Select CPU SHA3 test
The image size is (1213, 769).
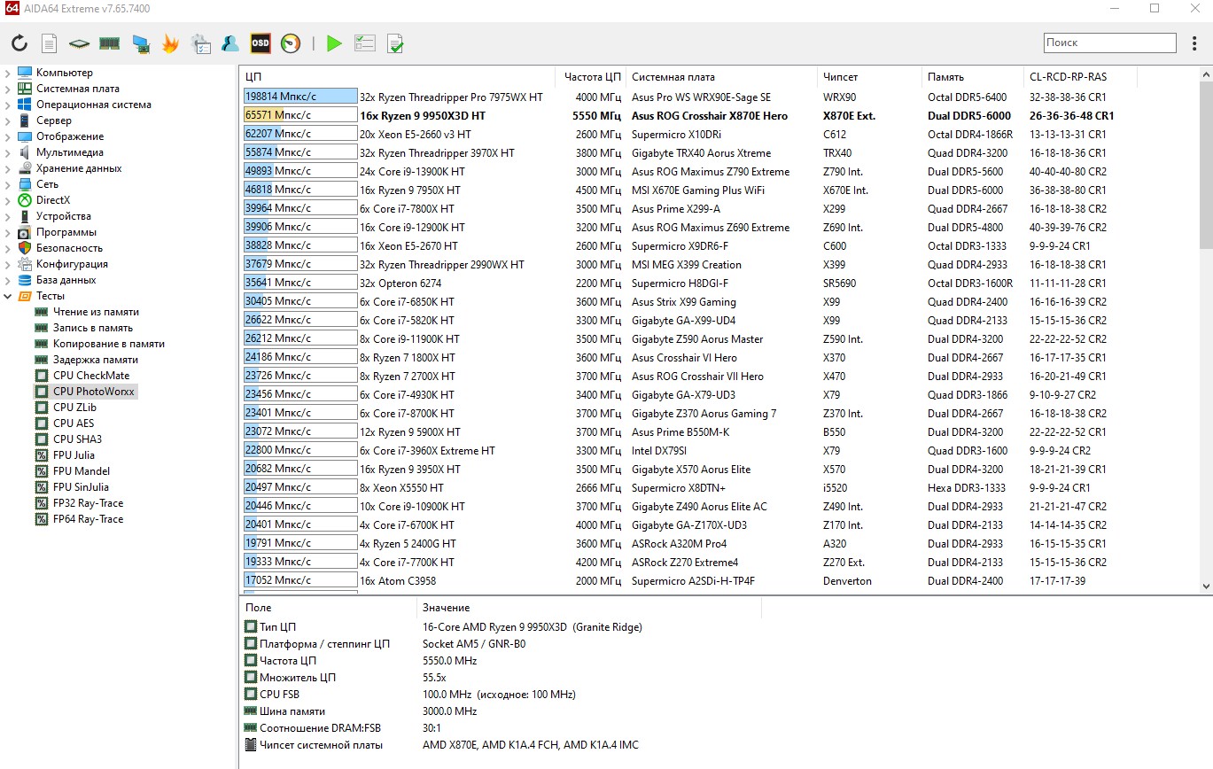click(x=77, y=439)
